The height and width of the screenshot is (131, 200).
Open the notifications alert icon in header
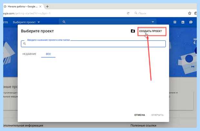[191, 22]
